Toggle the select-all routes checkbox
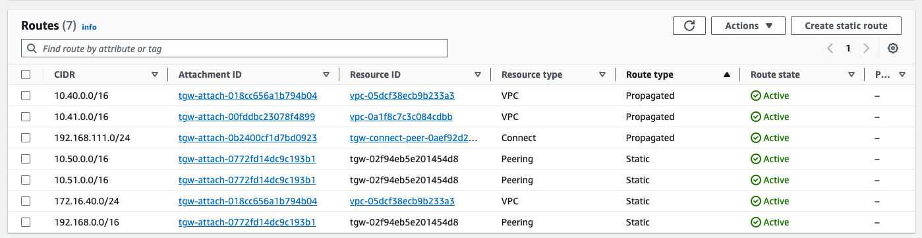Viewport: 922px width, 238px height. [26, 74]
